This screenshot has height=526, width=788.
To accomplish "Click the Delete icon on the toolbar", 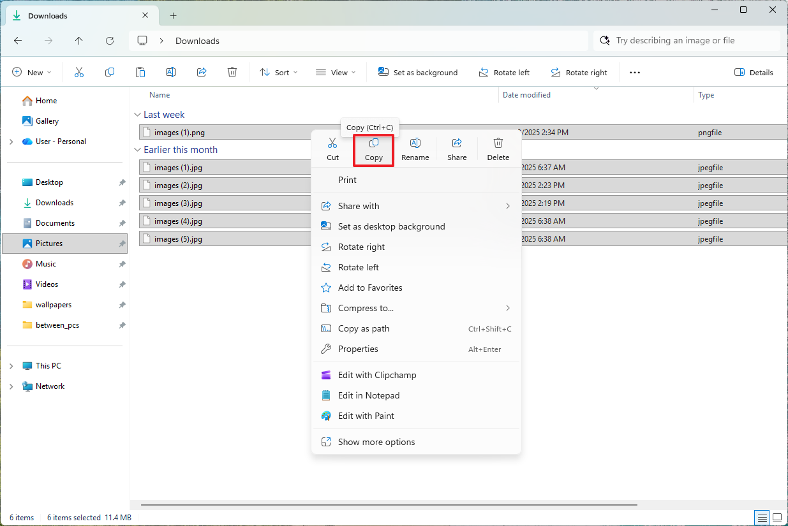I will [x=232, y=72].
